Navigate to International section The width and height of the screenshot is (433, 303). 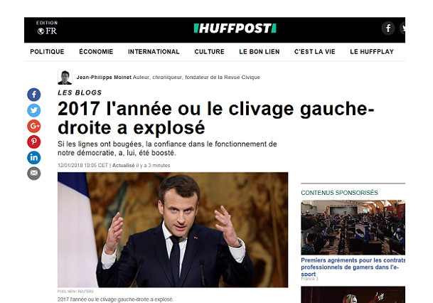(x=154, y=52)
